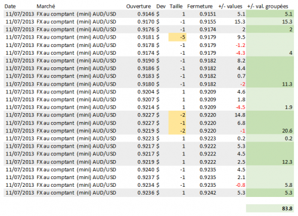Click the Ouverture column header
The image size is (298, 216).
[138, 7]
